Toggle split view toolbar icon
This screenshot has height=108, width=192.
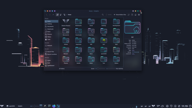[132, 15]
